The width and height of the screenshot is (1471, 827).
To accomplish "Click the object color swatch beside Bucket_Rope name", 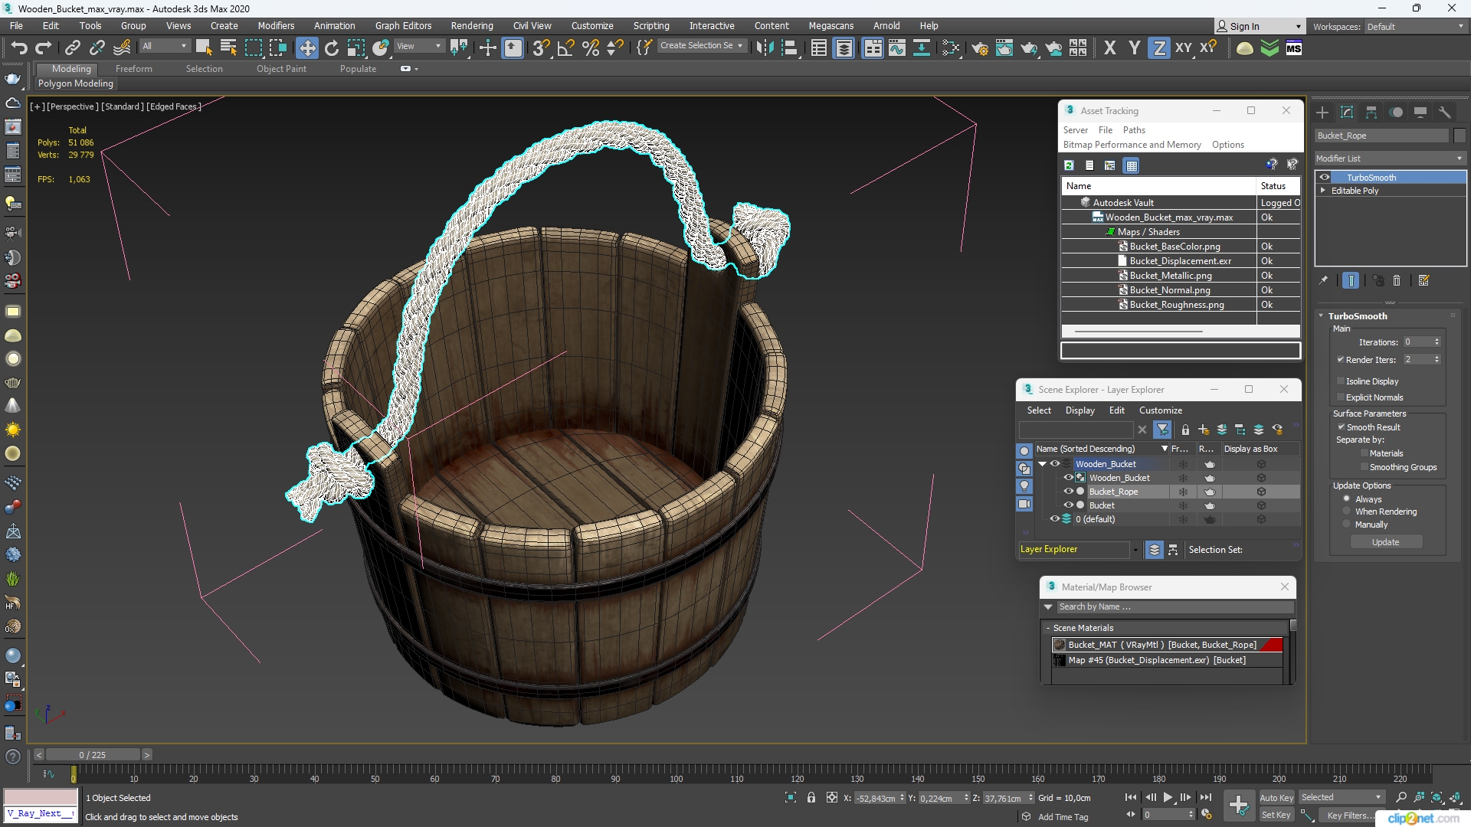I will [1460, 136].
